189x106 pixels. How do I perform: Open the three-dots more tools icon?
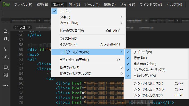[x=6, y=86]
